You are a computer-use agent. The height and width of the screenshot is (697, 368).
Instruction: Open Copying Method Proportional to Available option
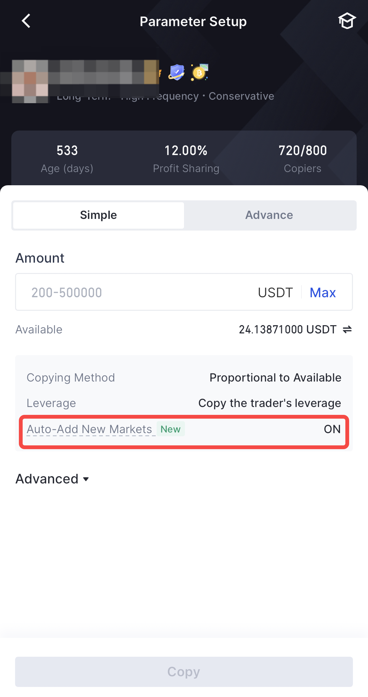pos(275,378)
